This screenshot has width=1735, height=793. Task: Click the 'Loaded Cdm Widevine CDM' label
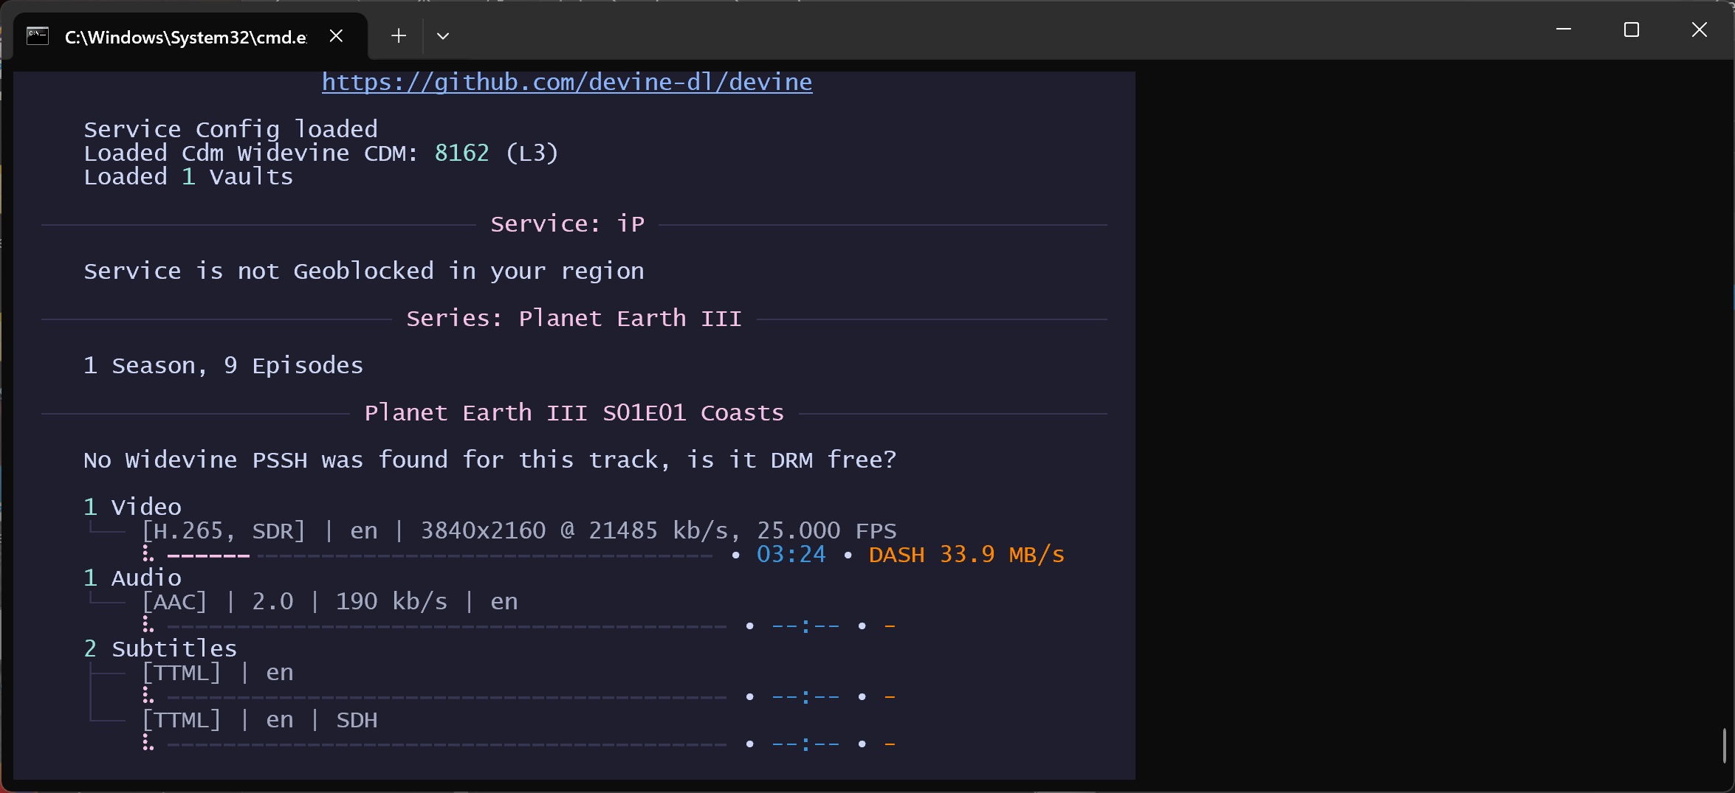pos(251,153)
